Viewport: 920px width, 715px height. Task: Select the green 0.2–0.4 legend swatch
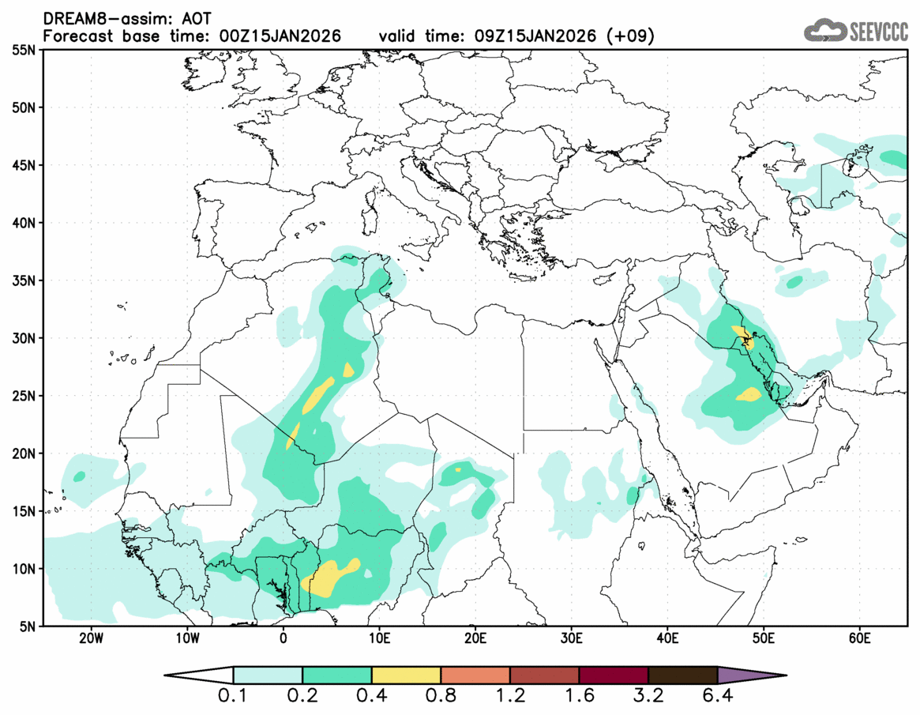click(x=337, y=675)
